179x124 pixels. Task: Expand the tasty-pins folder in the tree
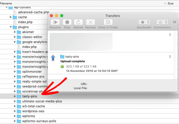pyautogui.click(x=15, y=96)
